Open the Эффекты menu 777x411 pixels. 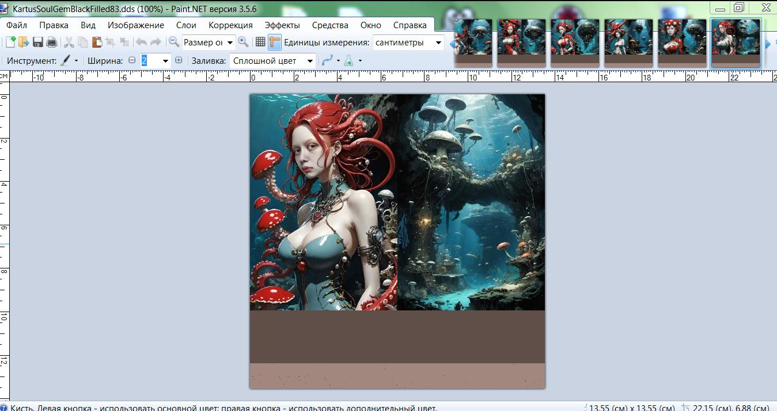click(282, 25)
